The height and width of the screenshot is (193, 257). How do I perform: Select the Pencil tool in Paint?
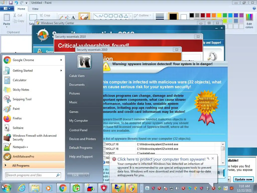click(x=61, y=17)
